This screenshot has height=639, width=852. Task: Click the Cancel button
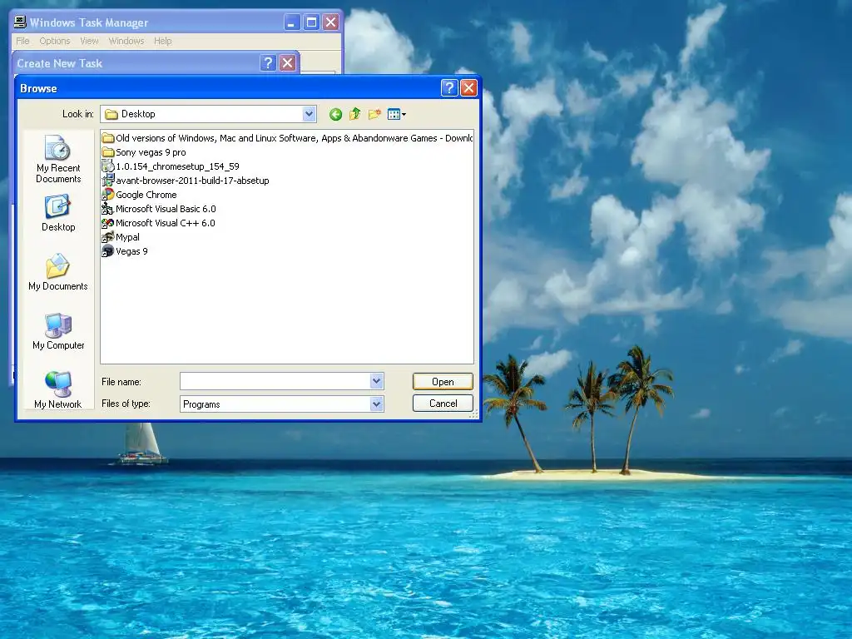(443, 404)
